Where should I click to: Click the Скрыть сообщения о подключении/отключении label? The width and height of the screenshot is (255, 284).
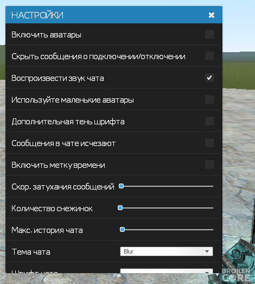[98, 56]
